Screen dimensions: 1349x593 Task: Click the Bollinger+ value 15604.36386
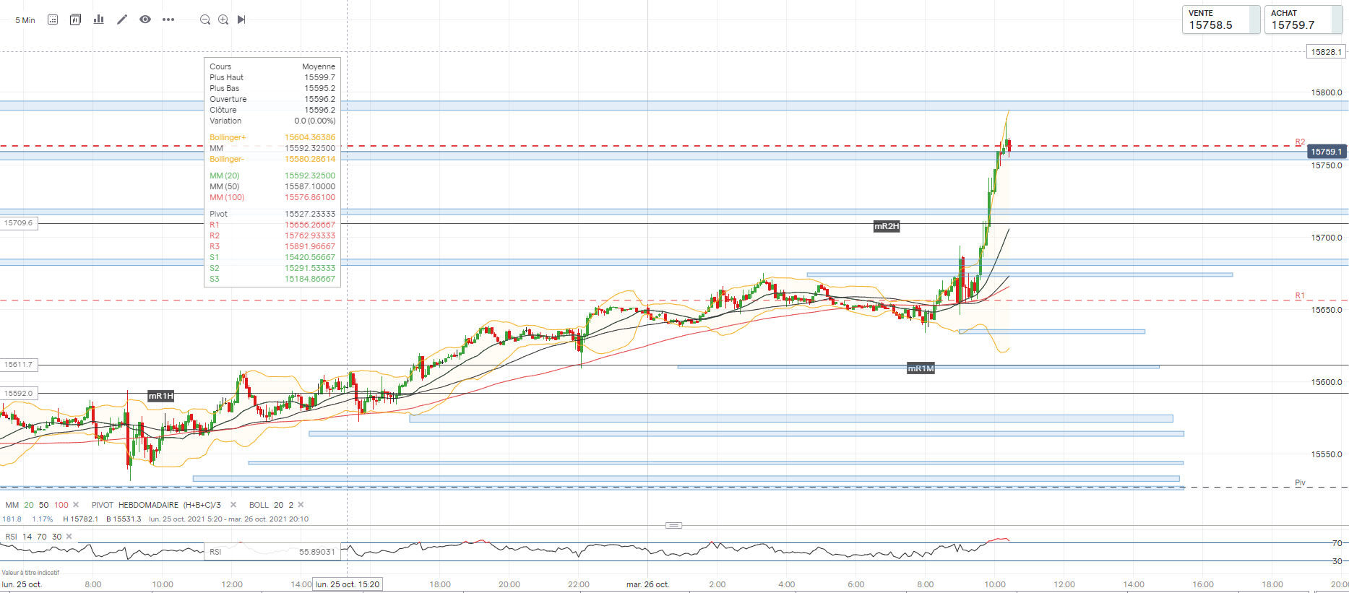[x=310, y=137]
